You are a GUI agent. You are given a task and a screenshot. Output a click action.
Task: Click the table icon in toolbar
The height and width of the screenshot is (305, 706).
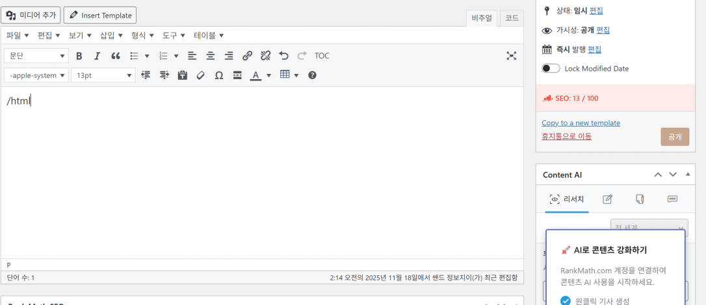[x=285, y=75]
